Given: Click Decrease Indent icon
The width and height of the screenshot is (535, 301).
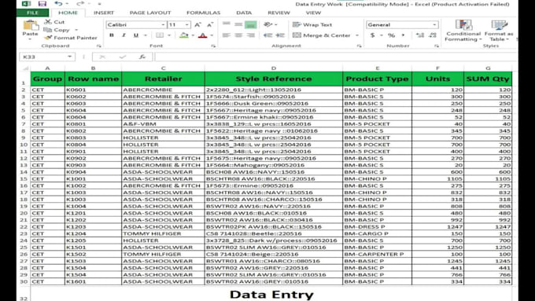Looking at the screenshot, I should (267, 35).
